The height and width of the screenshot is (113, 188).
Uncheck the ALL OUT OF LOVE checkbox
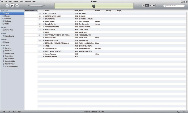click(x=44, y=13)
